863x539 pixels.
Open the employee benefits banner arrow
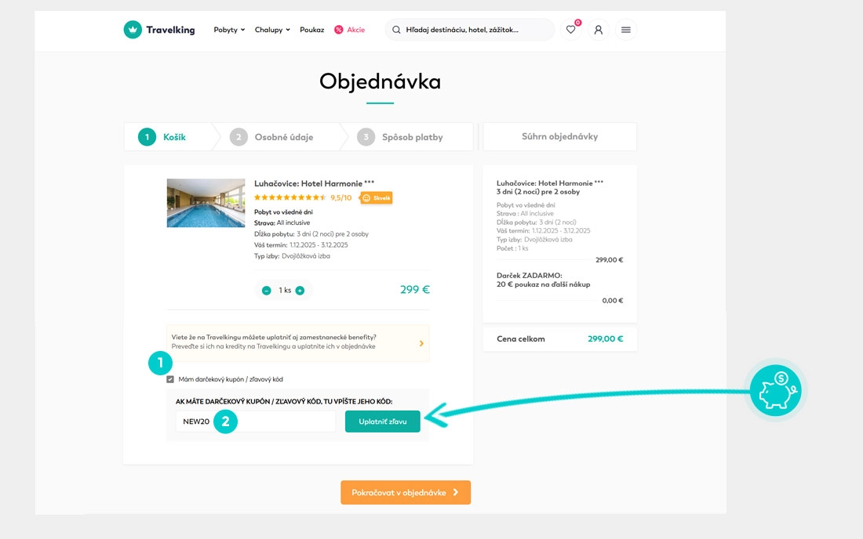click(x=421, y=343)
